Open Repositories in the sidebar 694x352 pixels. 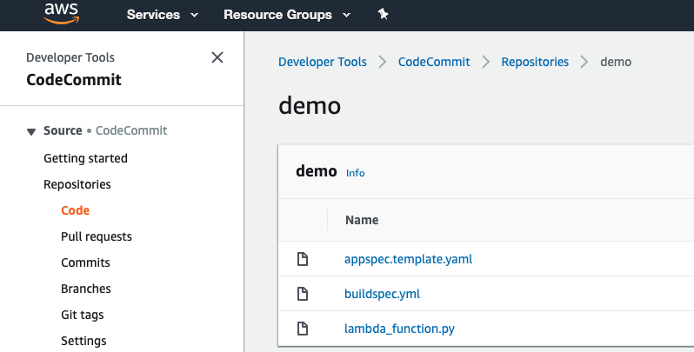pyautogui.click(x=77, y=184)
